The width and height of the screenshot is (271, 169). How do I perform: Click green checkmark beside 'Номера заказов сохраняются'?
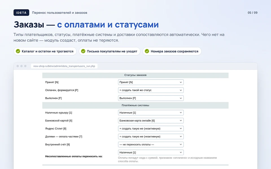(147, 51)
